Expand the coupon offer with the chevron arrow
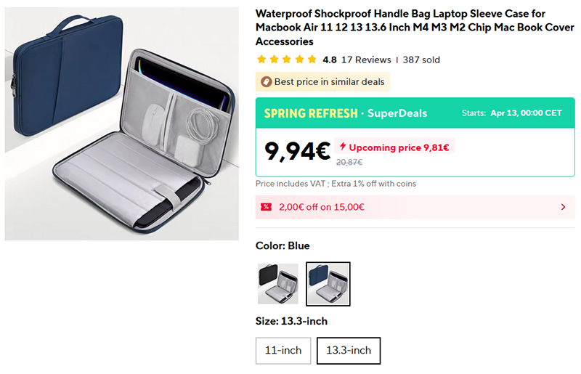Image resolution: width=581 pixels, height=374 pixels. click(564, 207)
